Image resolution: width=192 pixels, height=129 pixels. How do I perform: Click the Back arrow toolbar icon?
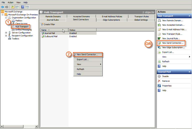tap(2, 7)
